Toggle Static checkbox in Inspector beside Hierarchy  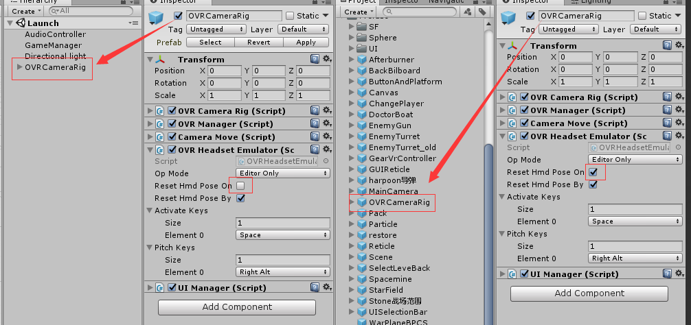290,16
